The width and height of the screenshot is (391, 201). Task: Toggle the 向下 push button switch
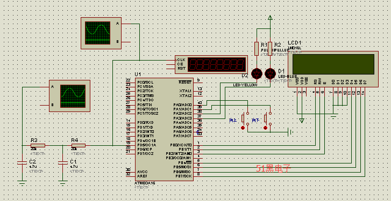click(267, 118)
